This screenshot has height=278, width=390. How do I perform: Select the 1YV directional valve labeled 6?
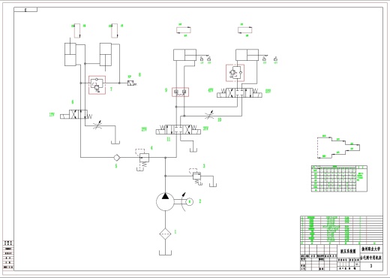coord(76,114)
